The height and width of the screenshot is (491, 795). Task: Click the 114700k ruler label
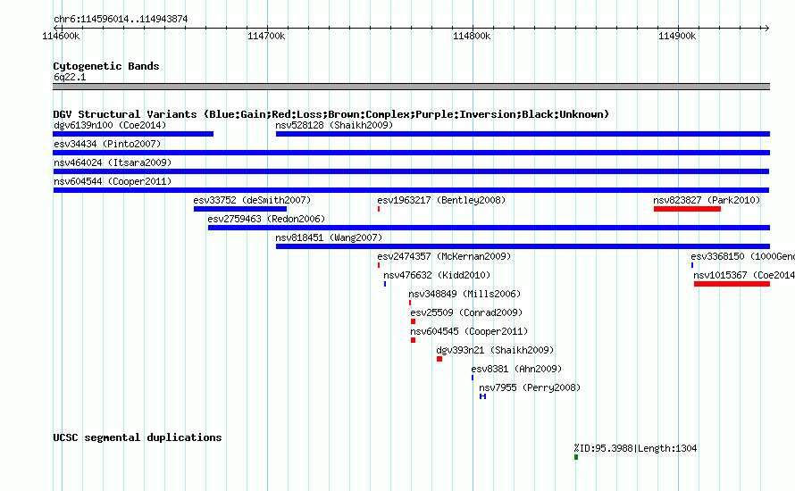[266, 36]
